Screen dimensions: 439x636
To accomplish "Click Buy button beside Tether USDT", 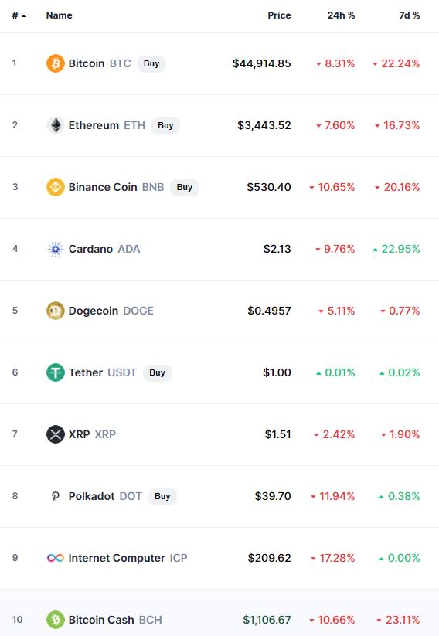I will point(157,372).
